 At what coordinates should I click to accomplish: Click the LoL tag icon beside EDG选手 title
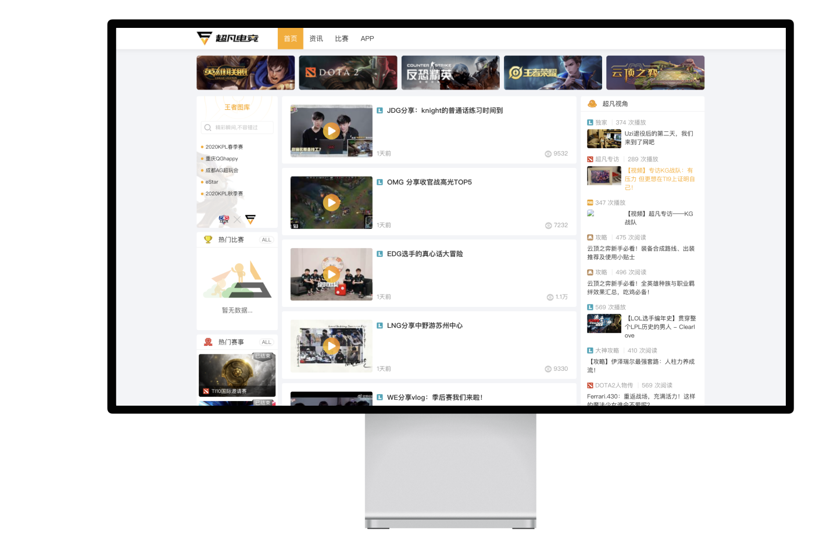click(x=380, y=254)
